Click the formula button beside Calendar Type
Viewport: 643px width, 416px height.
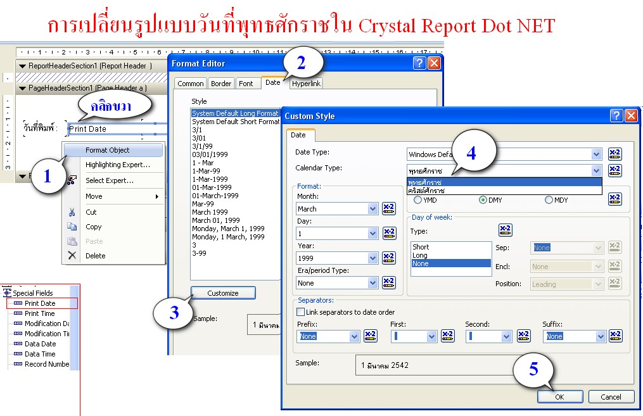(x=614, y=170)
